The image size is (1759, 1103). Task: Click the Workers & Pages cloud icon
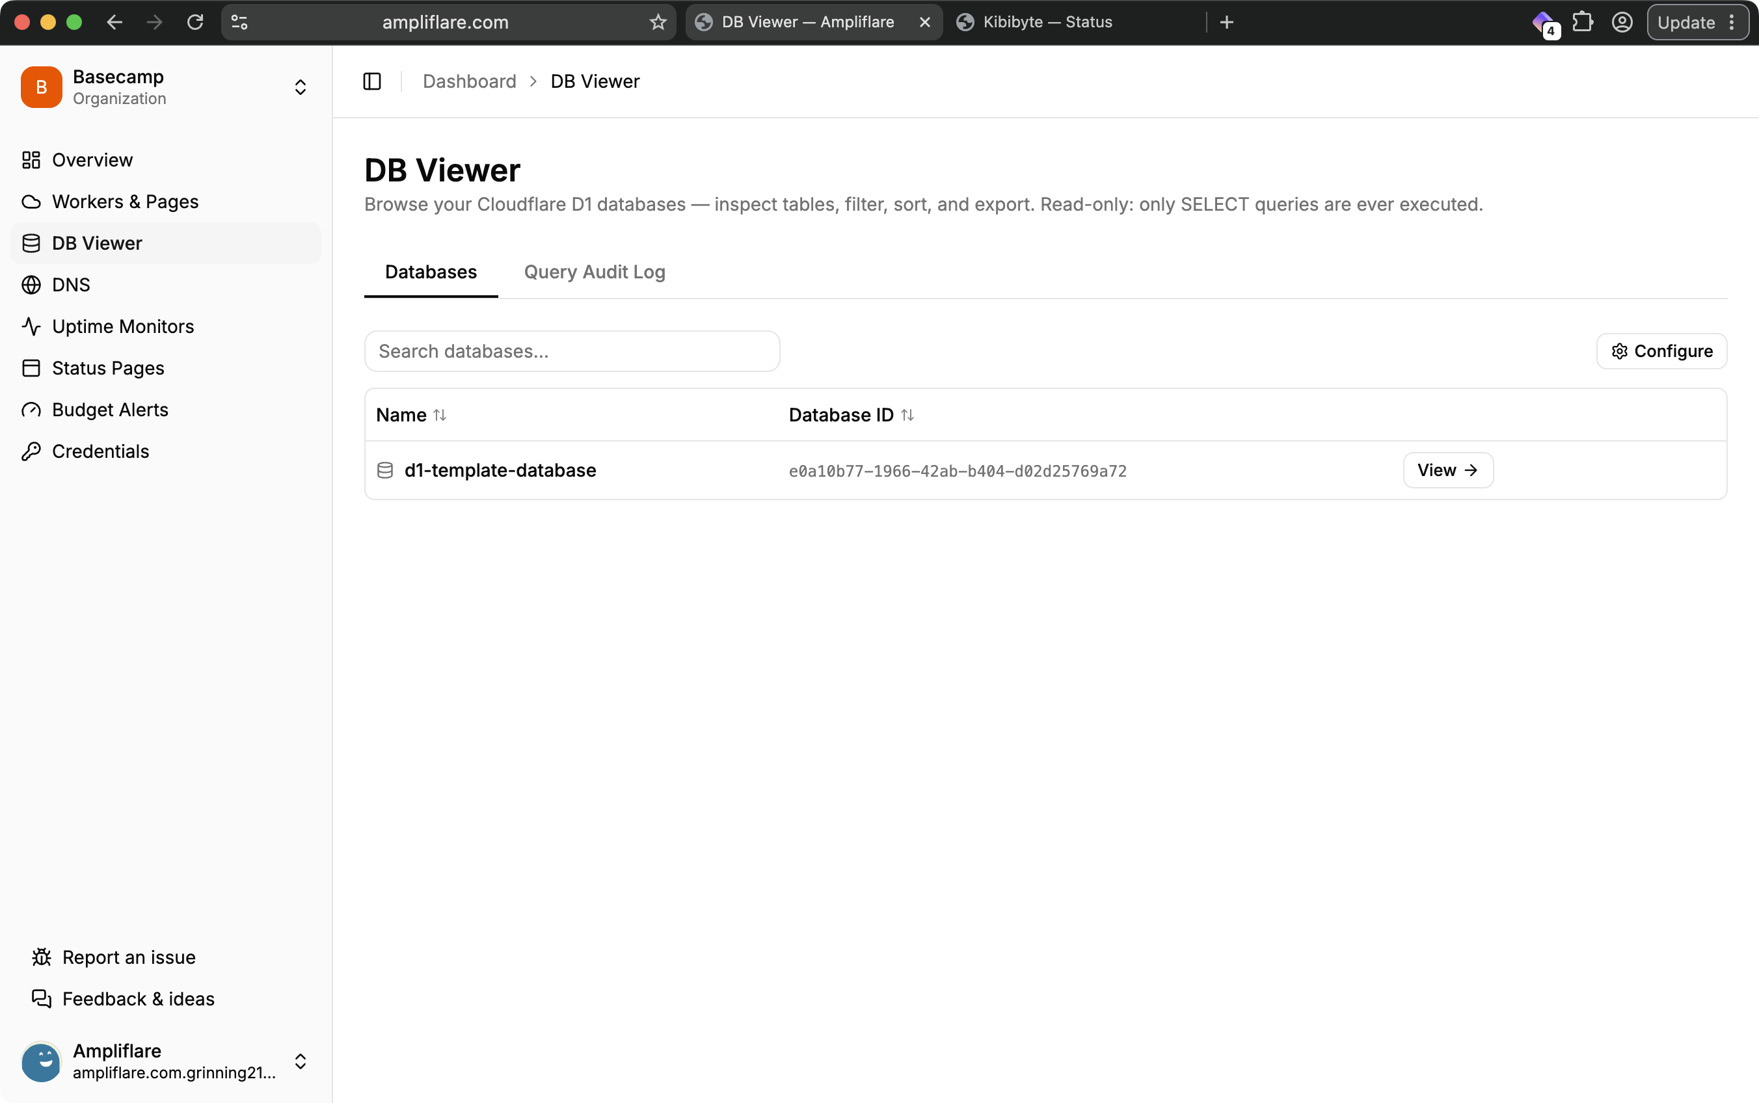31,202
